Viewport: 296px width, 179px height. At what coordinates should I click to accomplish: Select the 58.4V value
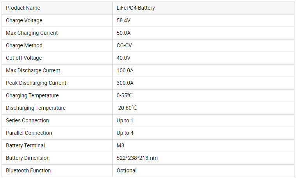coord(123,21)
